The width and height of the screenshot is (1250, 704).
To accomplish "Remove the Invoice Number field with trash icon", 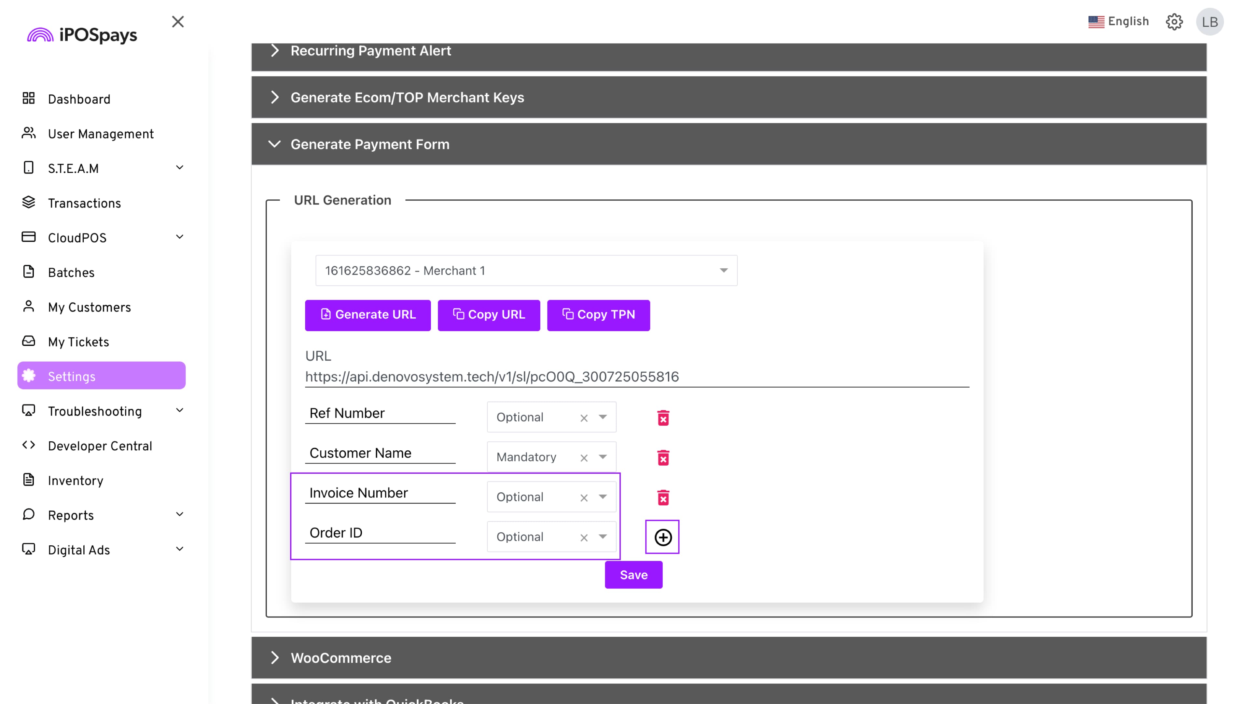I will click(x=663, y=498).
